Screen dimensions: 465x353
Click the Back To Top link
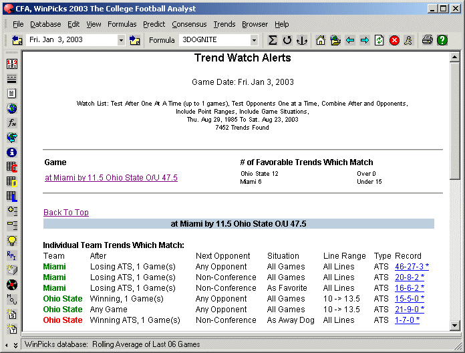pos(66,213)
